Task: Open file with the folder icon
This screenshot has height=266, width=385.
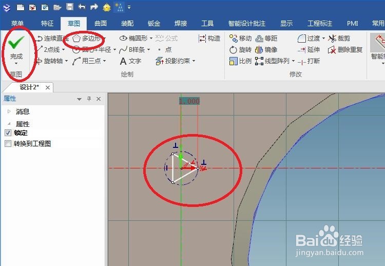Action: click(x=57, y=7)
